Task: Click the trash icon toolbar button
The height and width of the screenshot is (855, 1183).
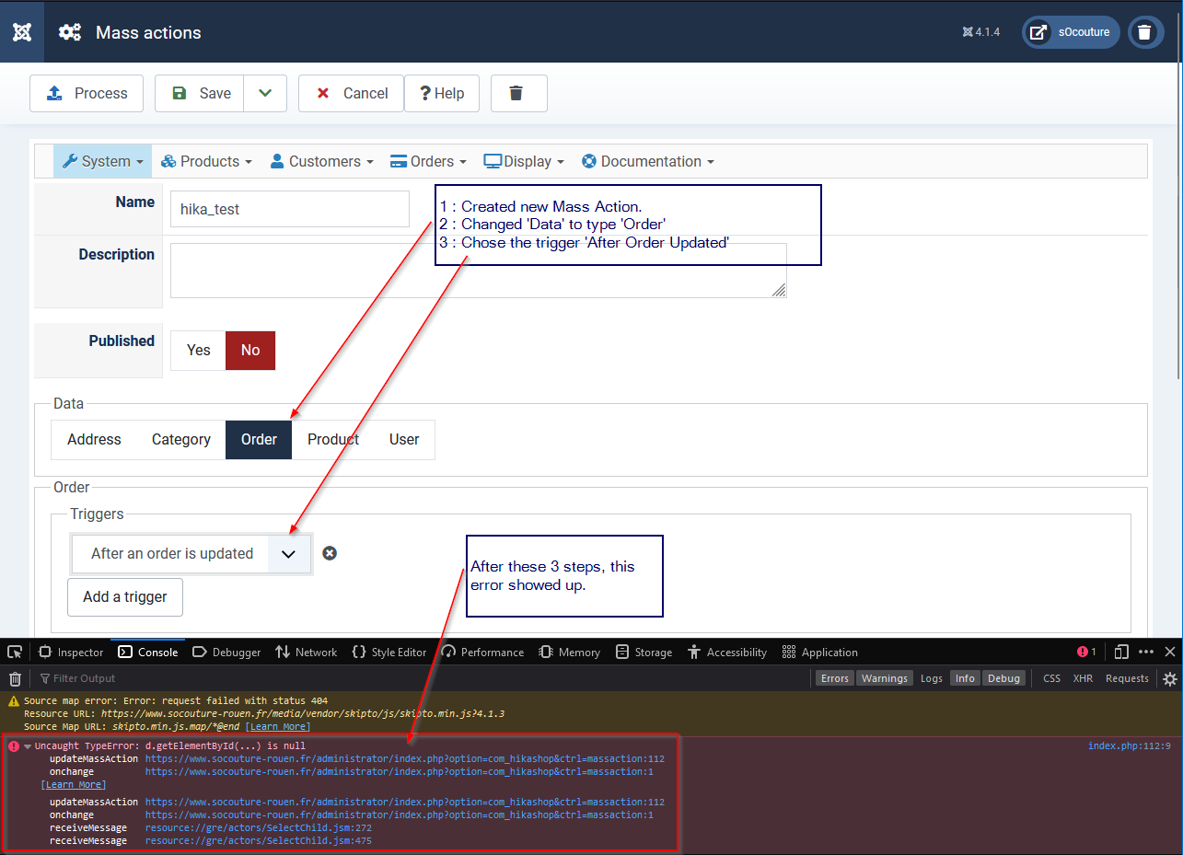Action: coord(518,93)
